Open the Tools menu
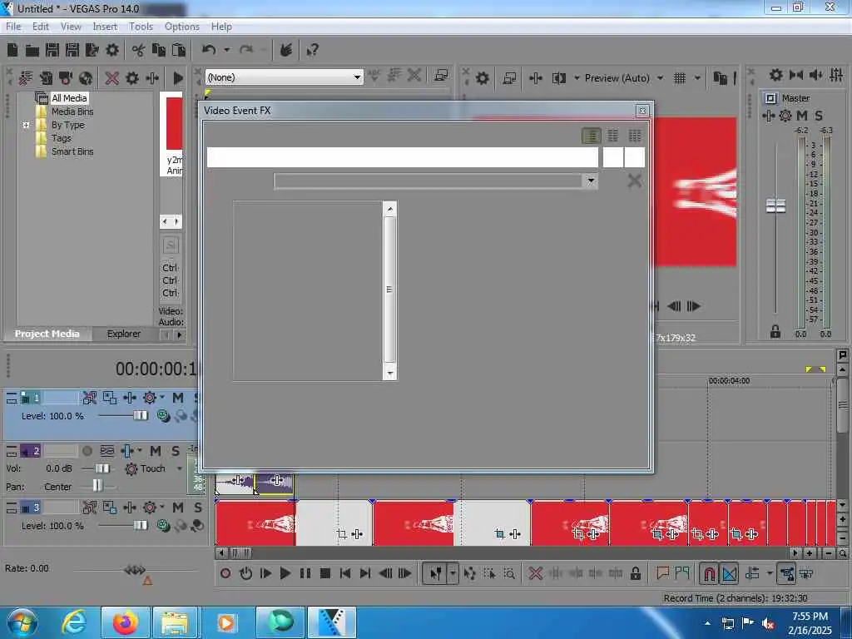852x639 pixels. click(141, 26)
